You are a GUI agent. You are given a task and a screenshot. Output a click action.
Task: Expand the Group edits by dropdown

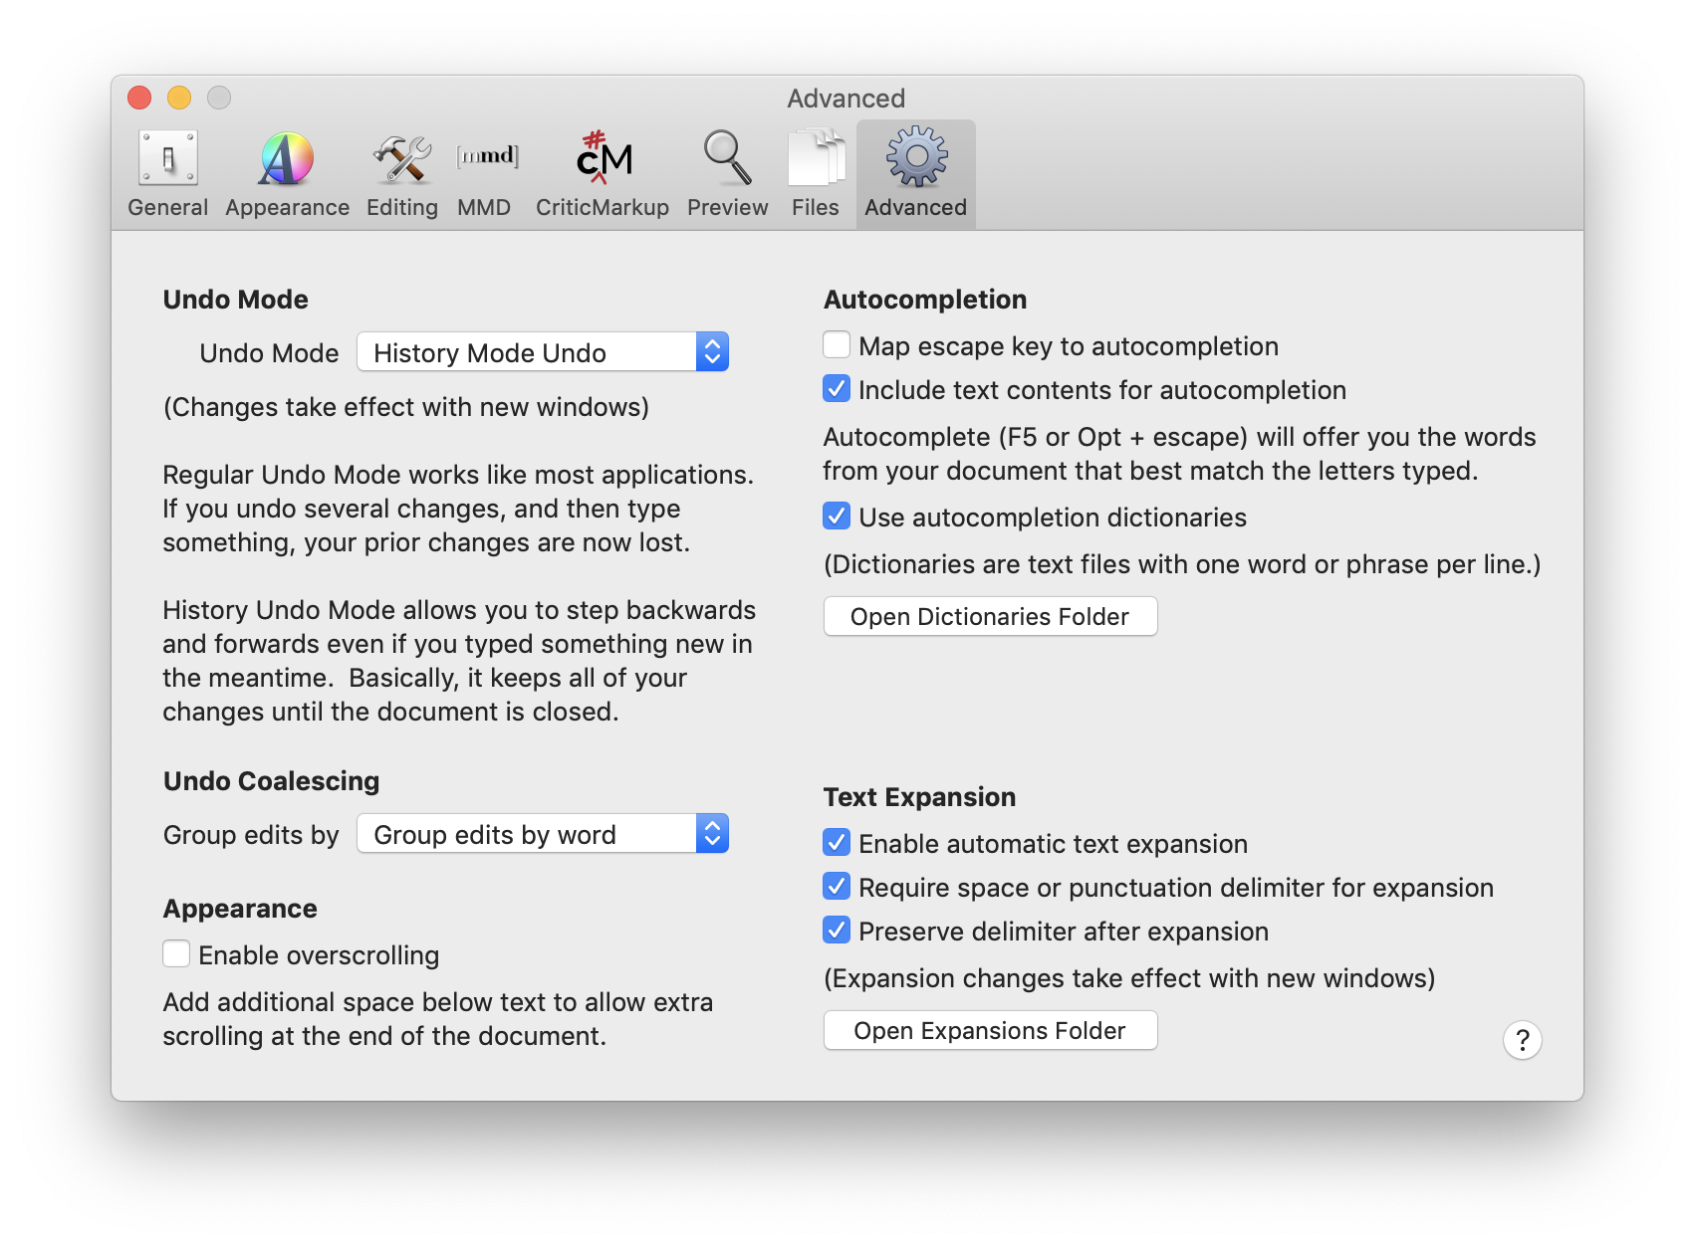tap(543, 834)
